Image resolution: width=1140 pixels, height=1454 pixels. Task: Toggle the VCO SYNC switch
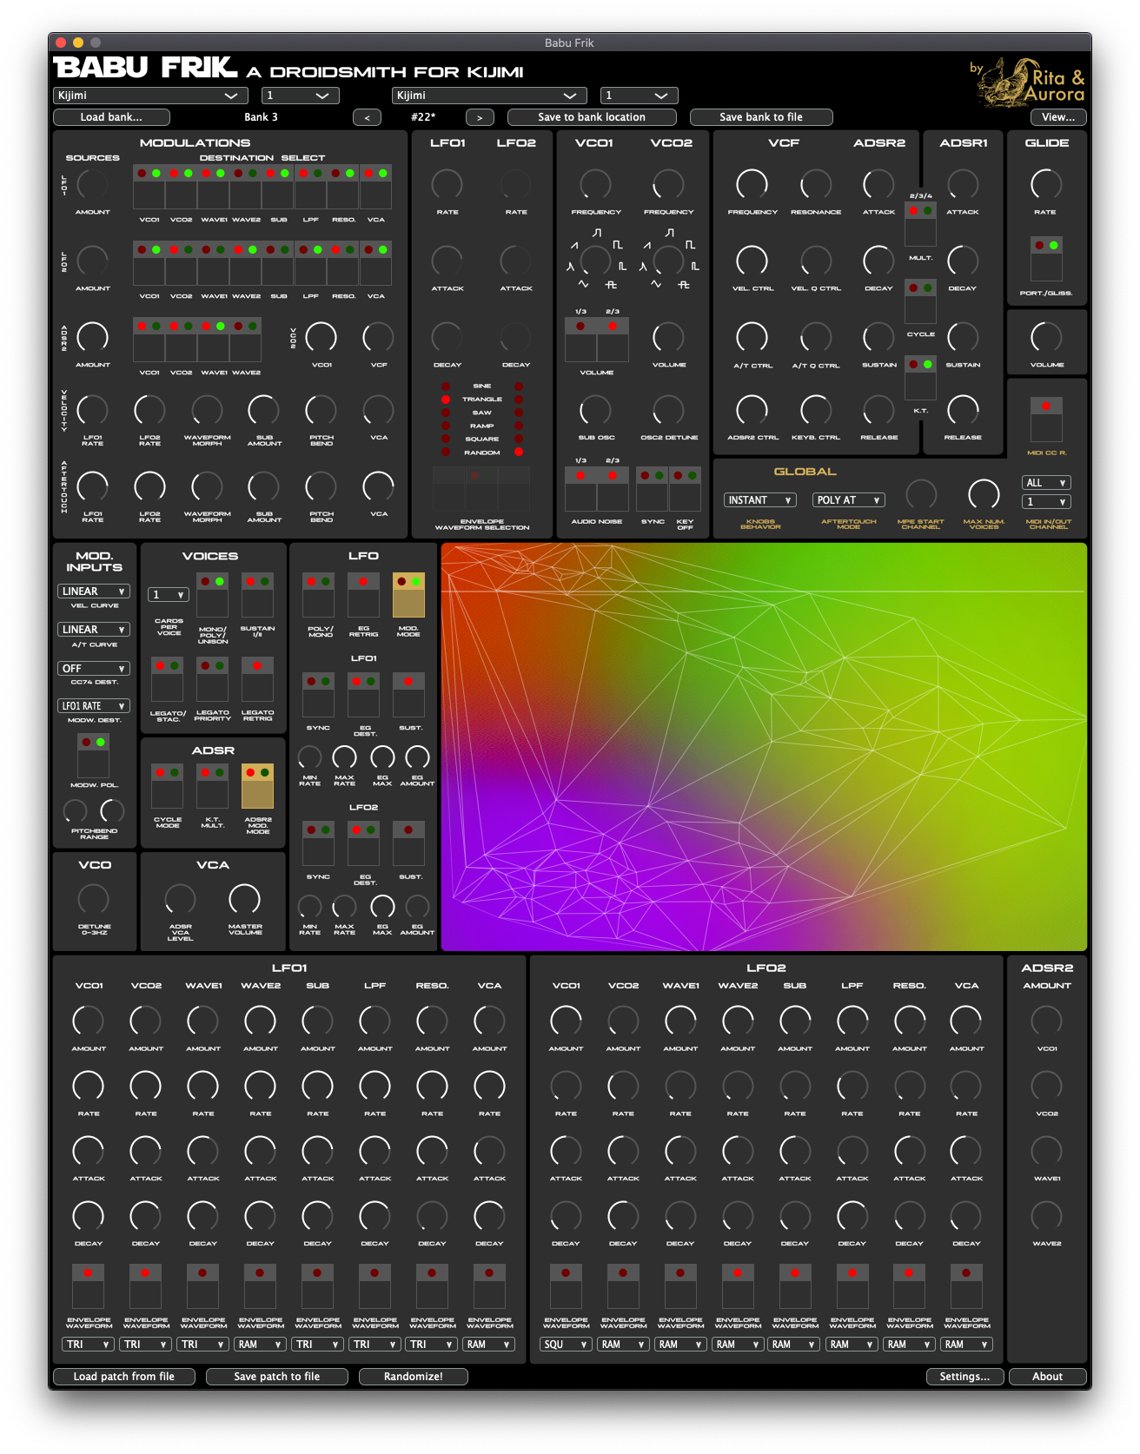[x=652, y=489]
